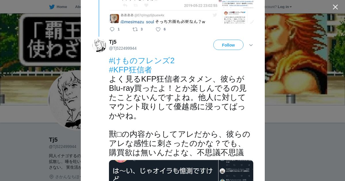Click the faded retweet icon above
Image resolution: width=345 pixels, height=181 pixels.
click(136, 5)
